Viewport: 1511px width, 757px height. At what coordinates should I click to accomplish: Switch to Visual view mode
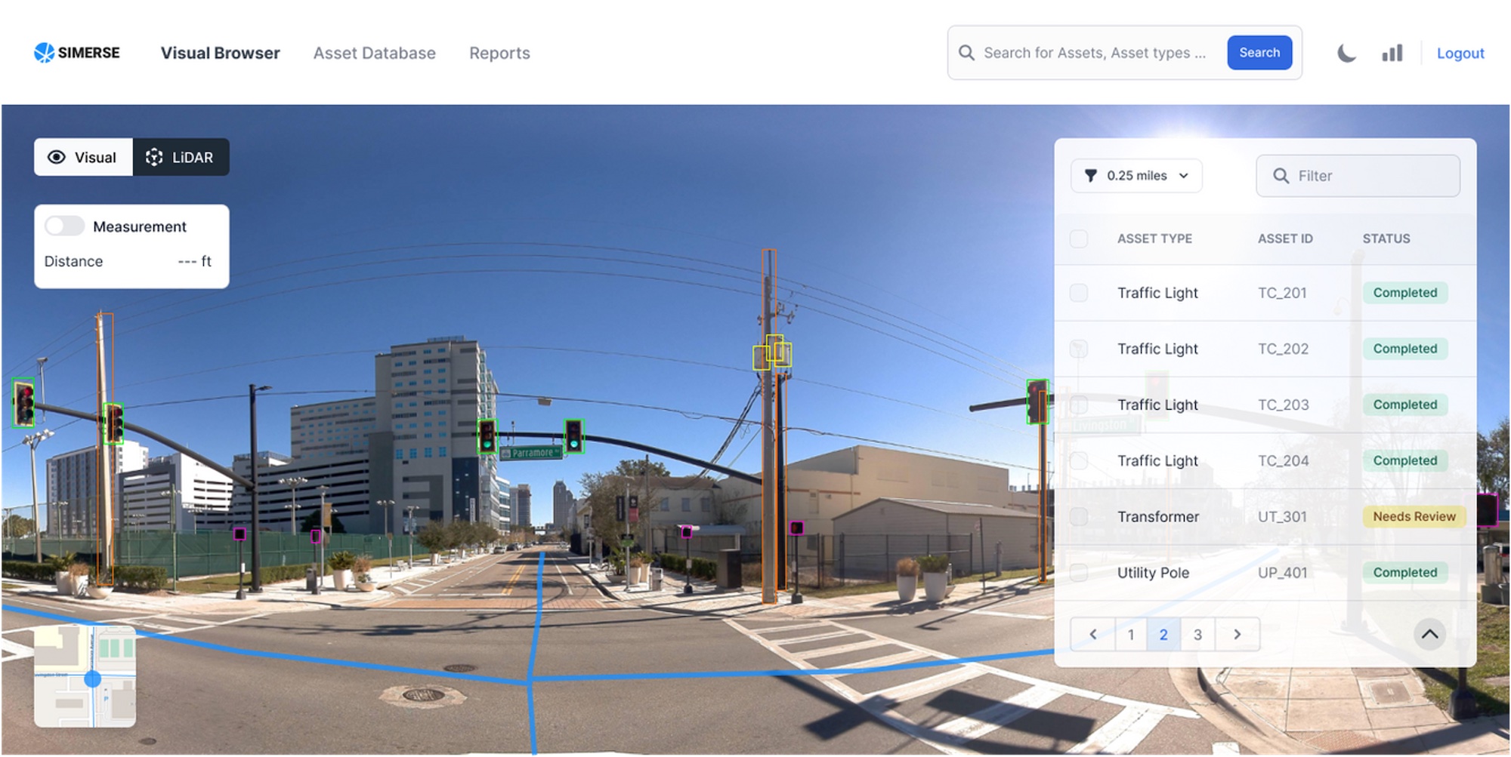tap(83, 157)
